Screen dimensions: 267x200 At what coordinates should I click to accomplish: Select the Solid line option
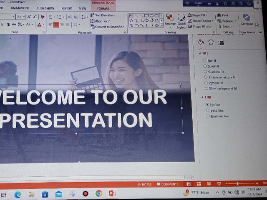tap(215, 111)
